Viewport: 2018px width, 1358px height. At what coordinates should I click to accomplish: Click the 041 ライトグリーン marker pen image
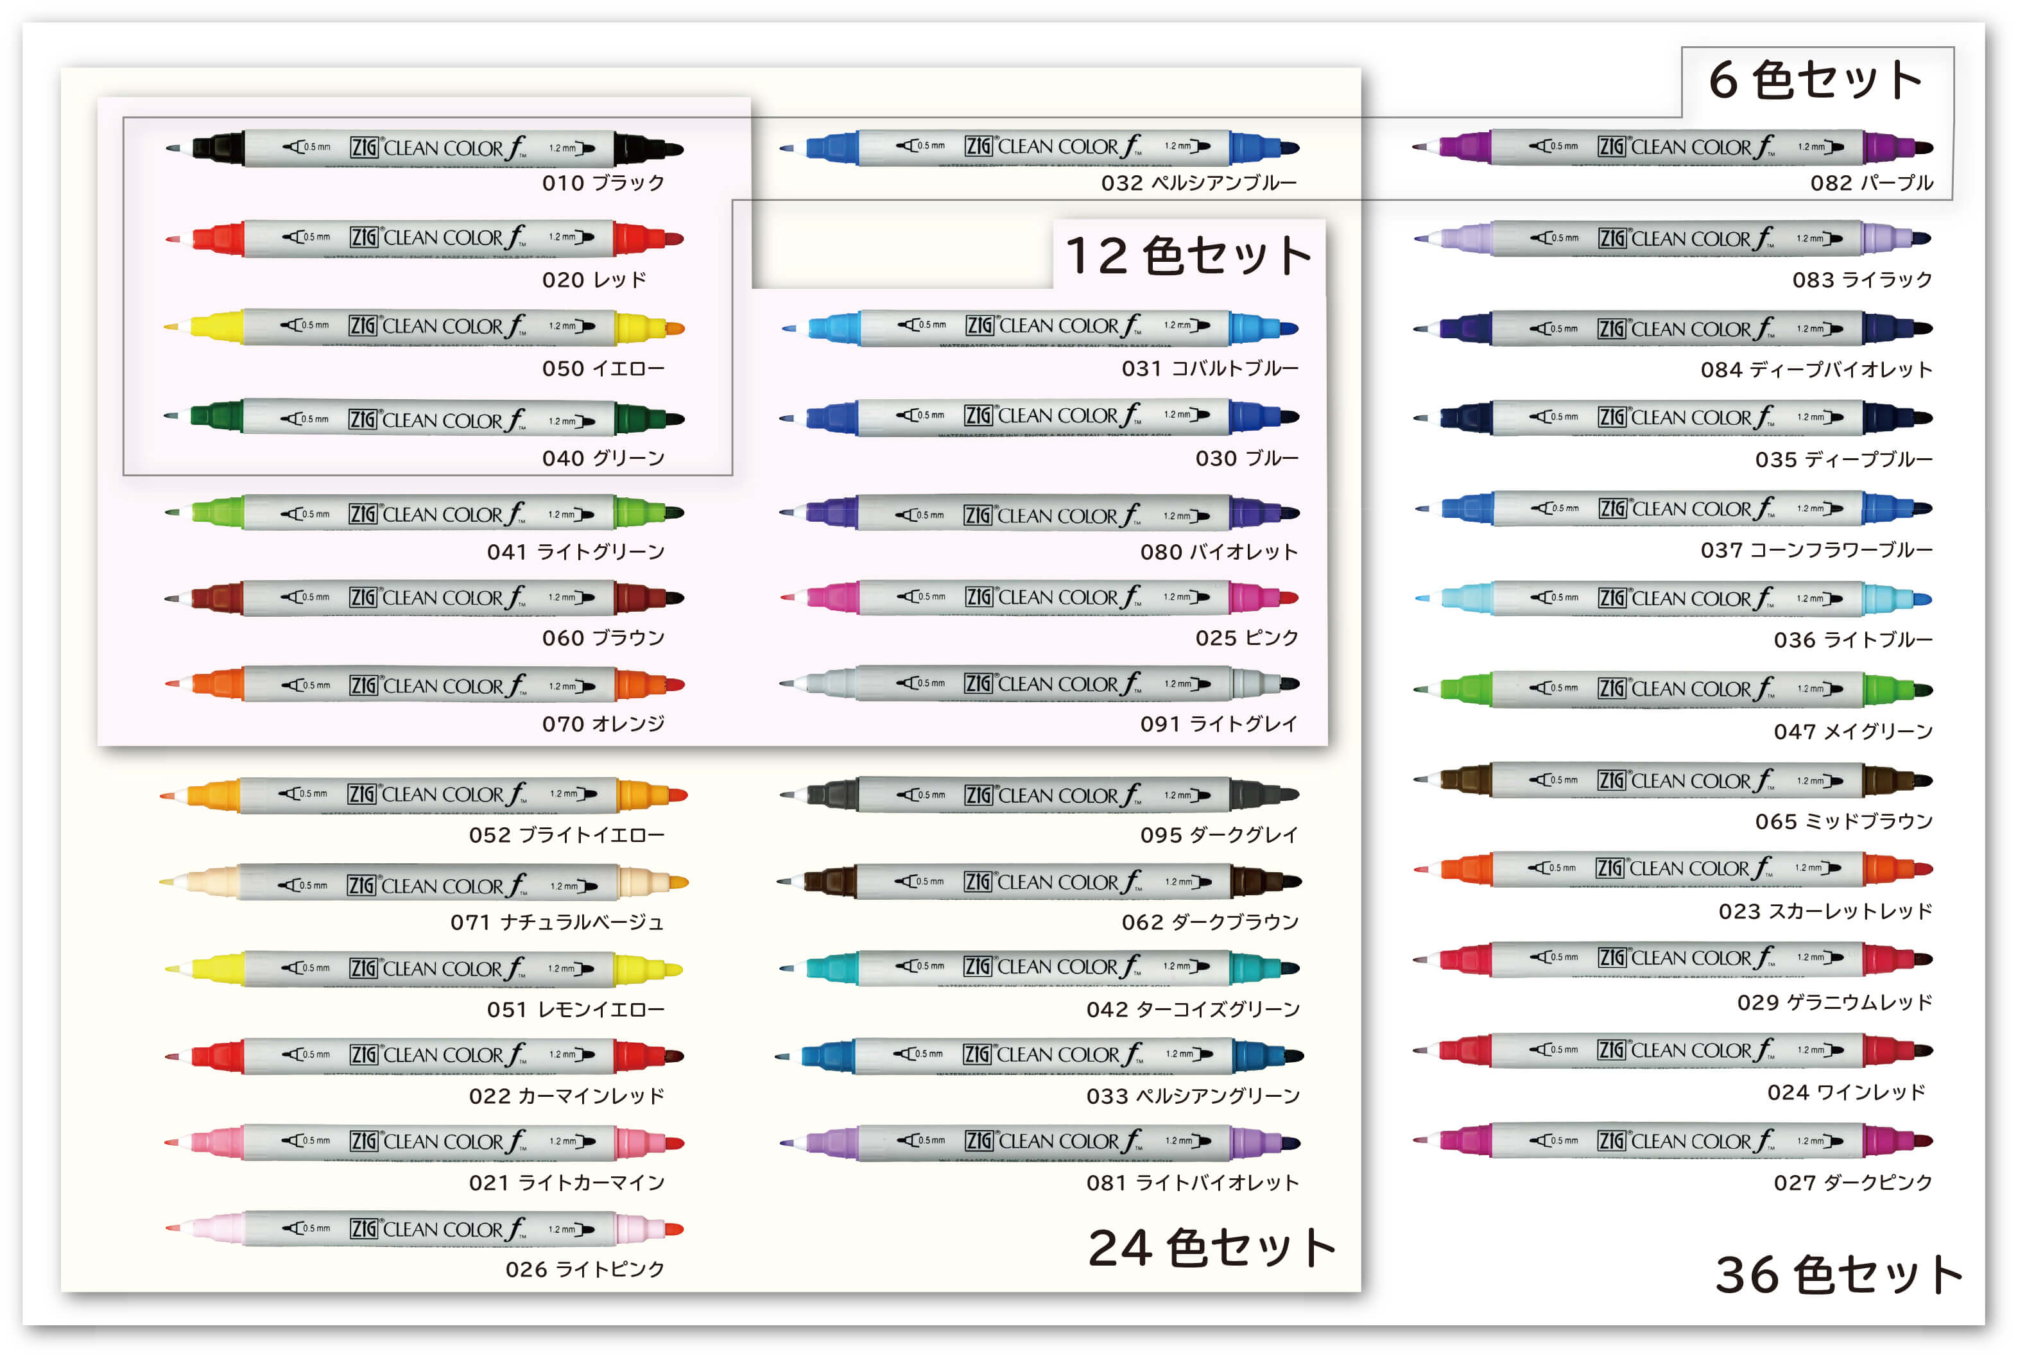click(424, 513)
